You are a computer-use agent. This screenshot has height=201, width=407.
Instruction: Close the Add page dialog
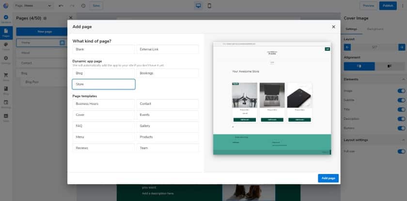pyautogui.click(x=333, y=27)
